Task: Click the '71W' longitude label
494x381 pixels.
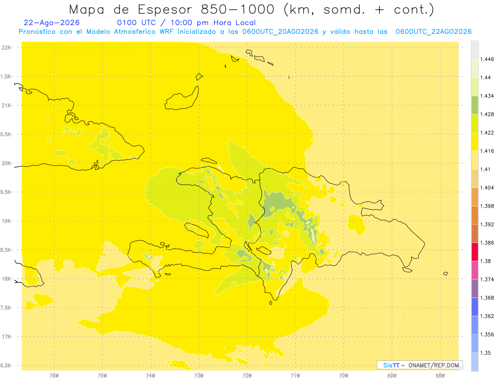Action: (x=295, y=375)
